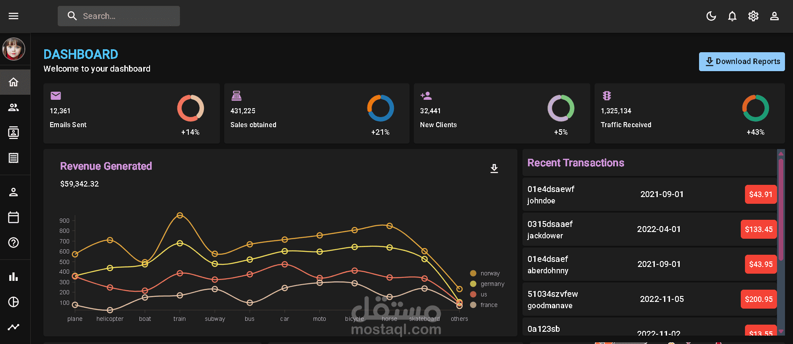Click the france legend swatch

473,305
